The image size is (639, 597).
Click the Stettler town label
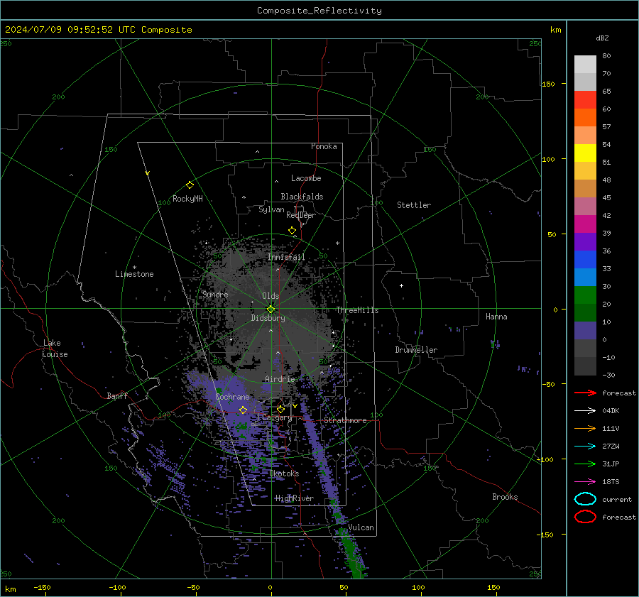(x=414, y=205)
